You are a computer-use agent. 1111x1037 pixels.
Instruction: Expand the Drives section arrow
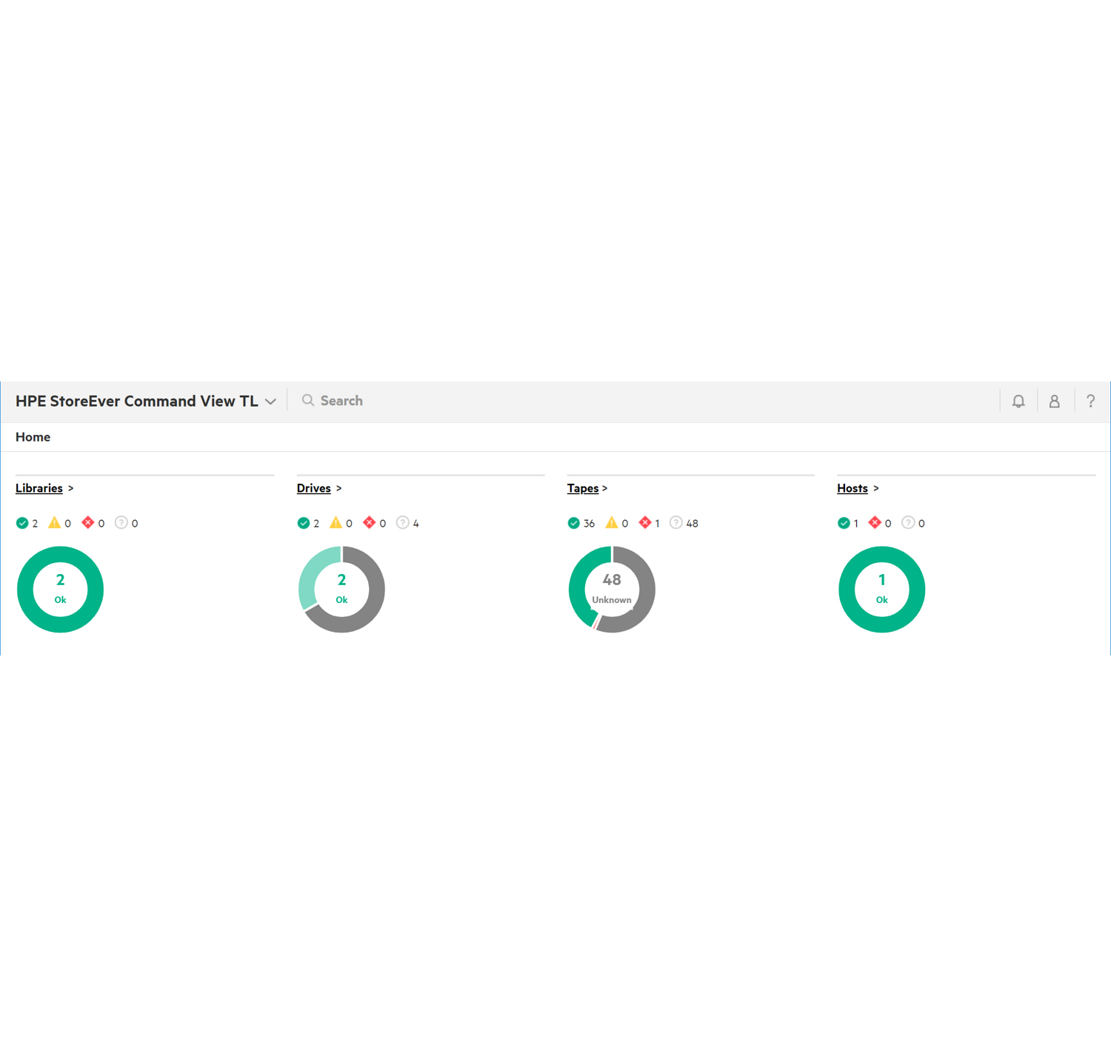[338, 488]
